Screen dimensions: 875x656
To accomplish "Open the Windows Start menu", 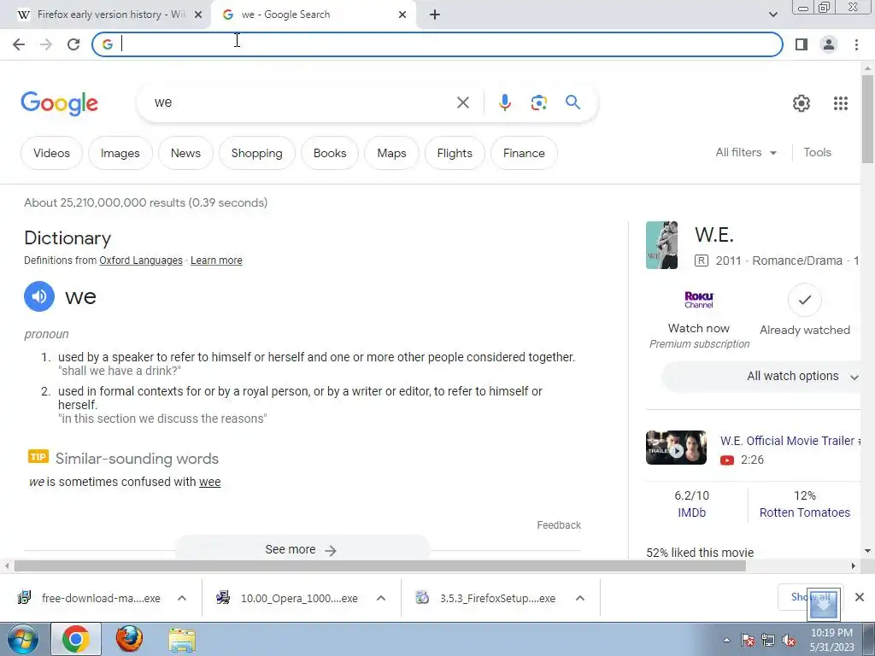I will [x=23, y=639].
